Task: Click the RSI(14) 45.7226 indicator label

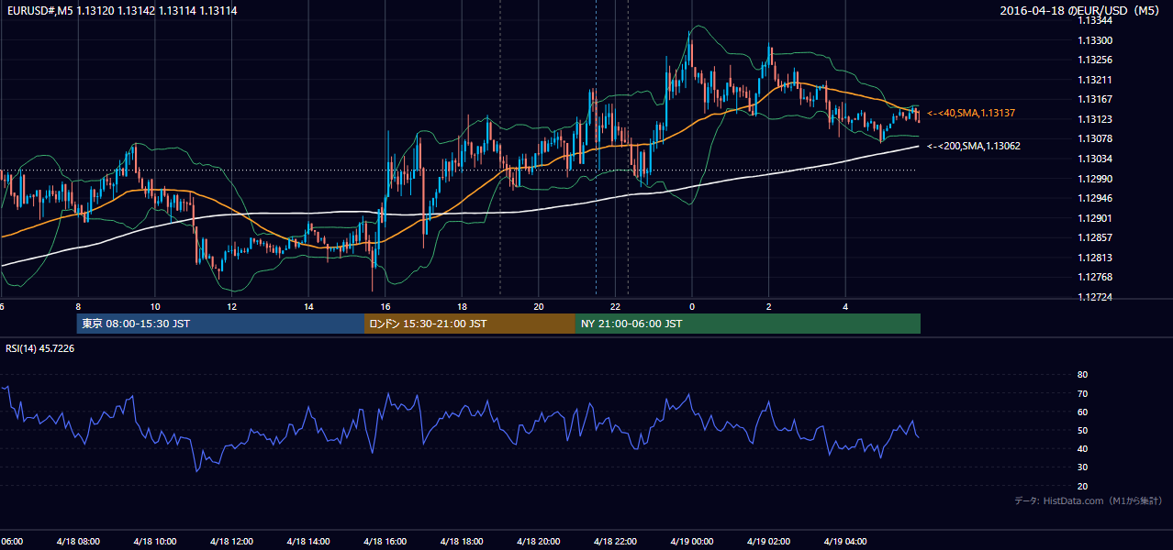Action: [40, 348]
